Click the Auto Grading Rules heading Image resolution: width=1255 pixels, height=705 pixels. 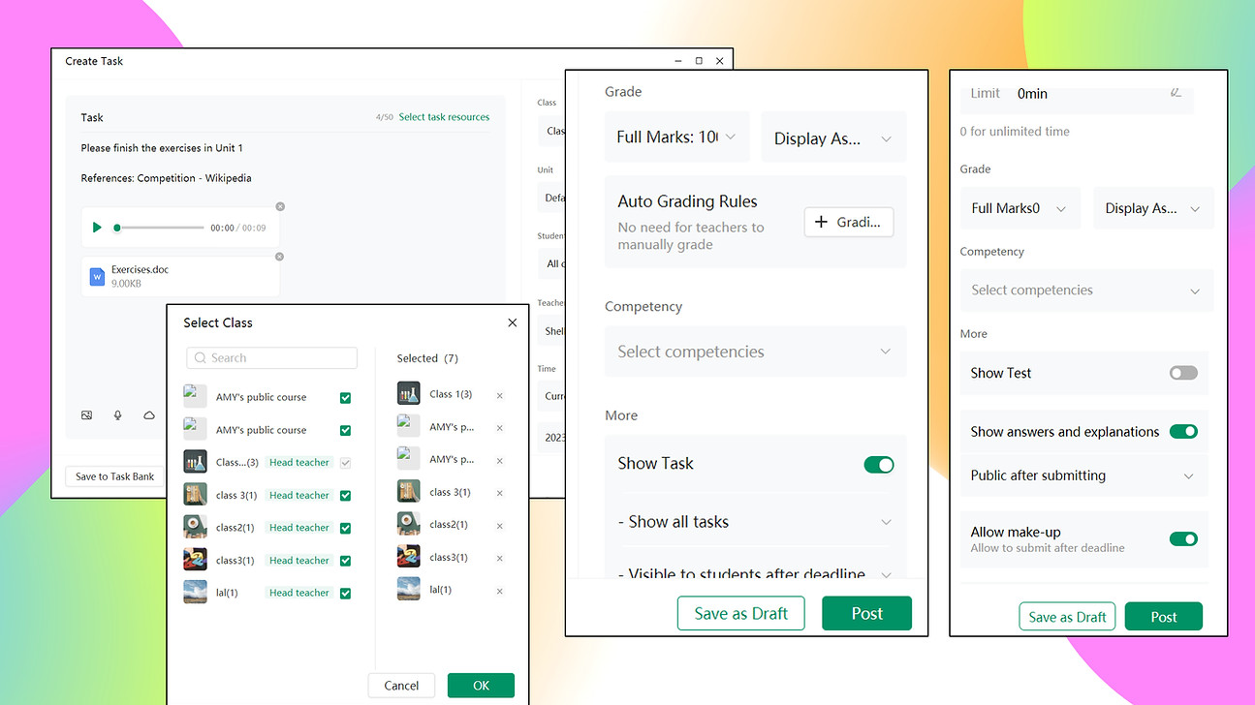point(687,201)
